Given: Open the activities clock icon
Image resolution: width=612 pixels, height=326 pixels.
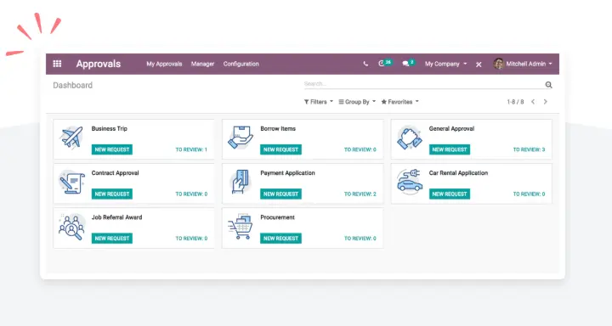Looking at the screenshot, I should 382,63.
